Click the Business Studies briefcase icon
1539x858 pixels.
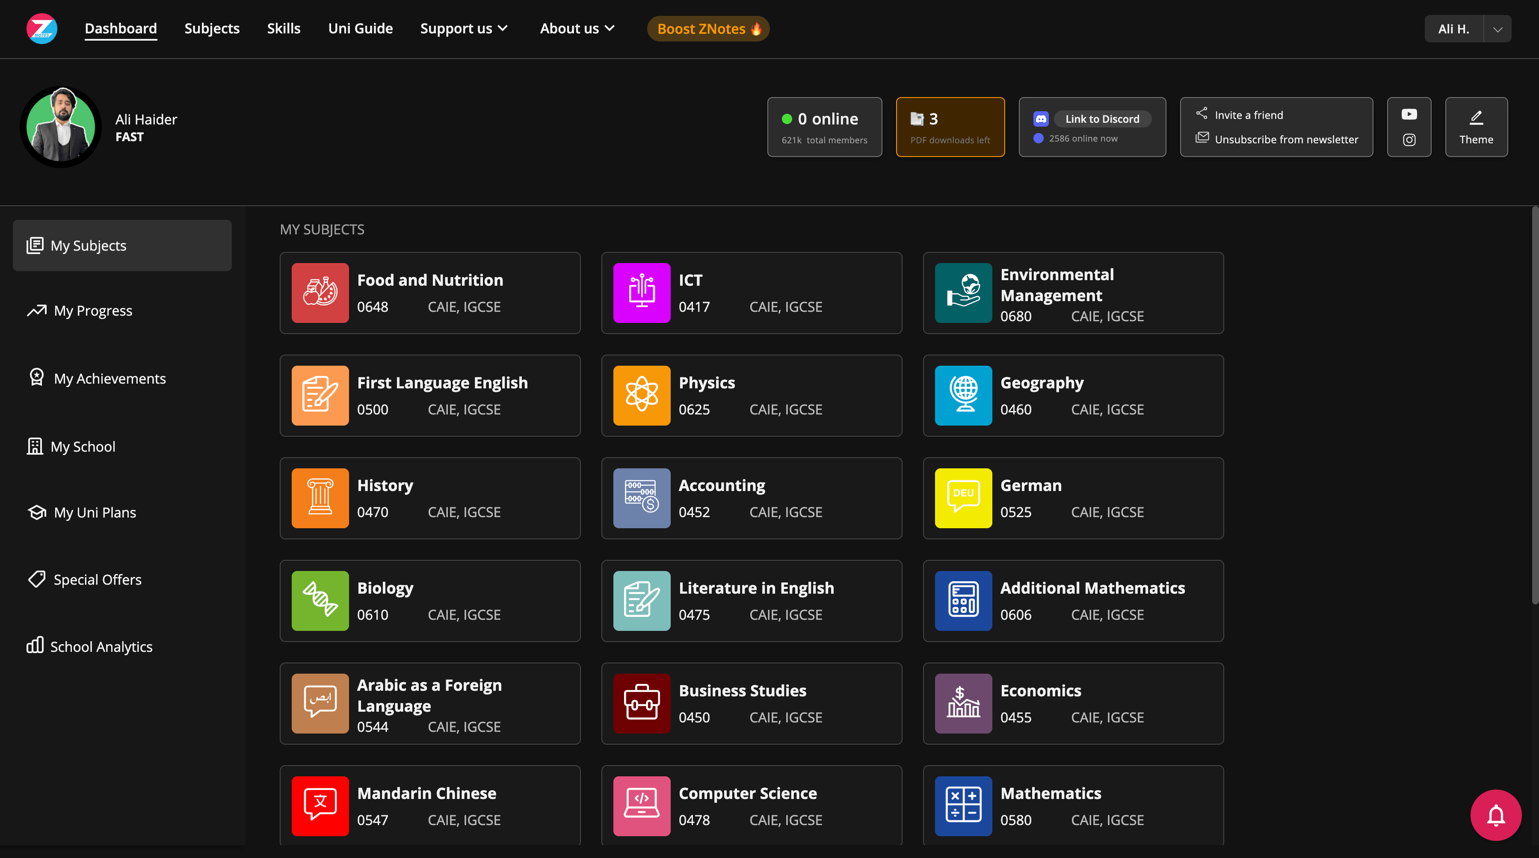pyautogui.click(x=642, y=703)
